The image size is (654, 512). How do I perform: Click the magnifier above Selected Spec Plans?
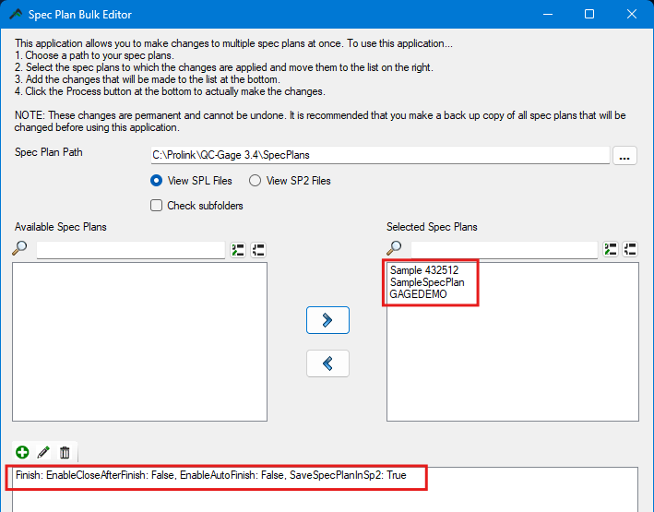[x=395, y=249]
